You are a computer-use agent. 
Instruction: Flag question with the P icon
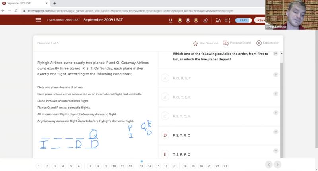click(275, 54)
